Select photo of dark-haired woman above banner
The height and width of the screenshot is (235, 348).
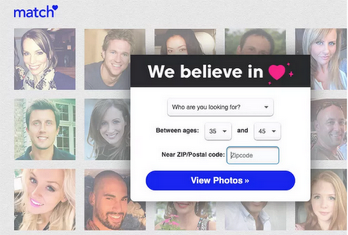click(185, 42)
